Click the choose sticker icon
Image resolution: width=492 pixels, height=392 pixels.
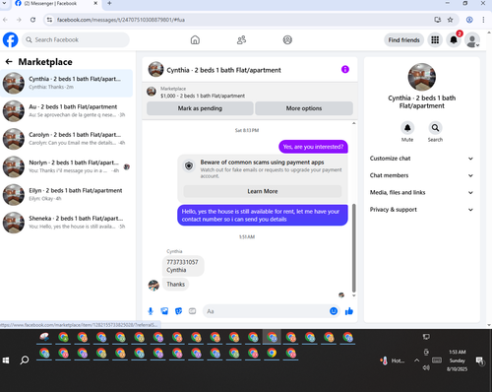point(178,311)
